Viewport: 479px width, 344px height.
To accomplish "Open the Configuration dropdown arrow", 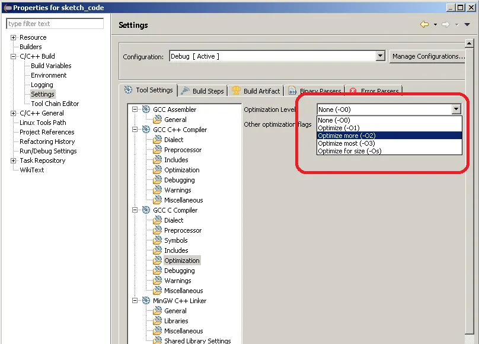I will (380, 56).
